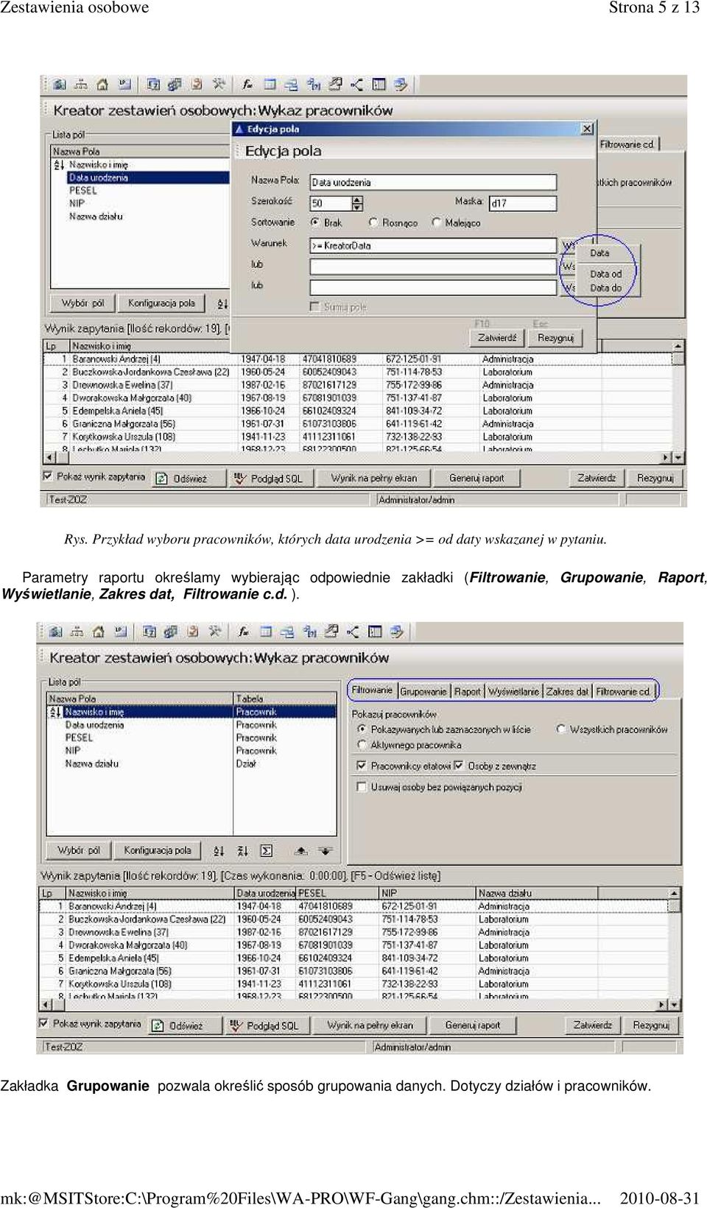Switch to the Wyświetlanie tab
The height and width of the screenshot is (1208, 707).
[x=513, y=691]
